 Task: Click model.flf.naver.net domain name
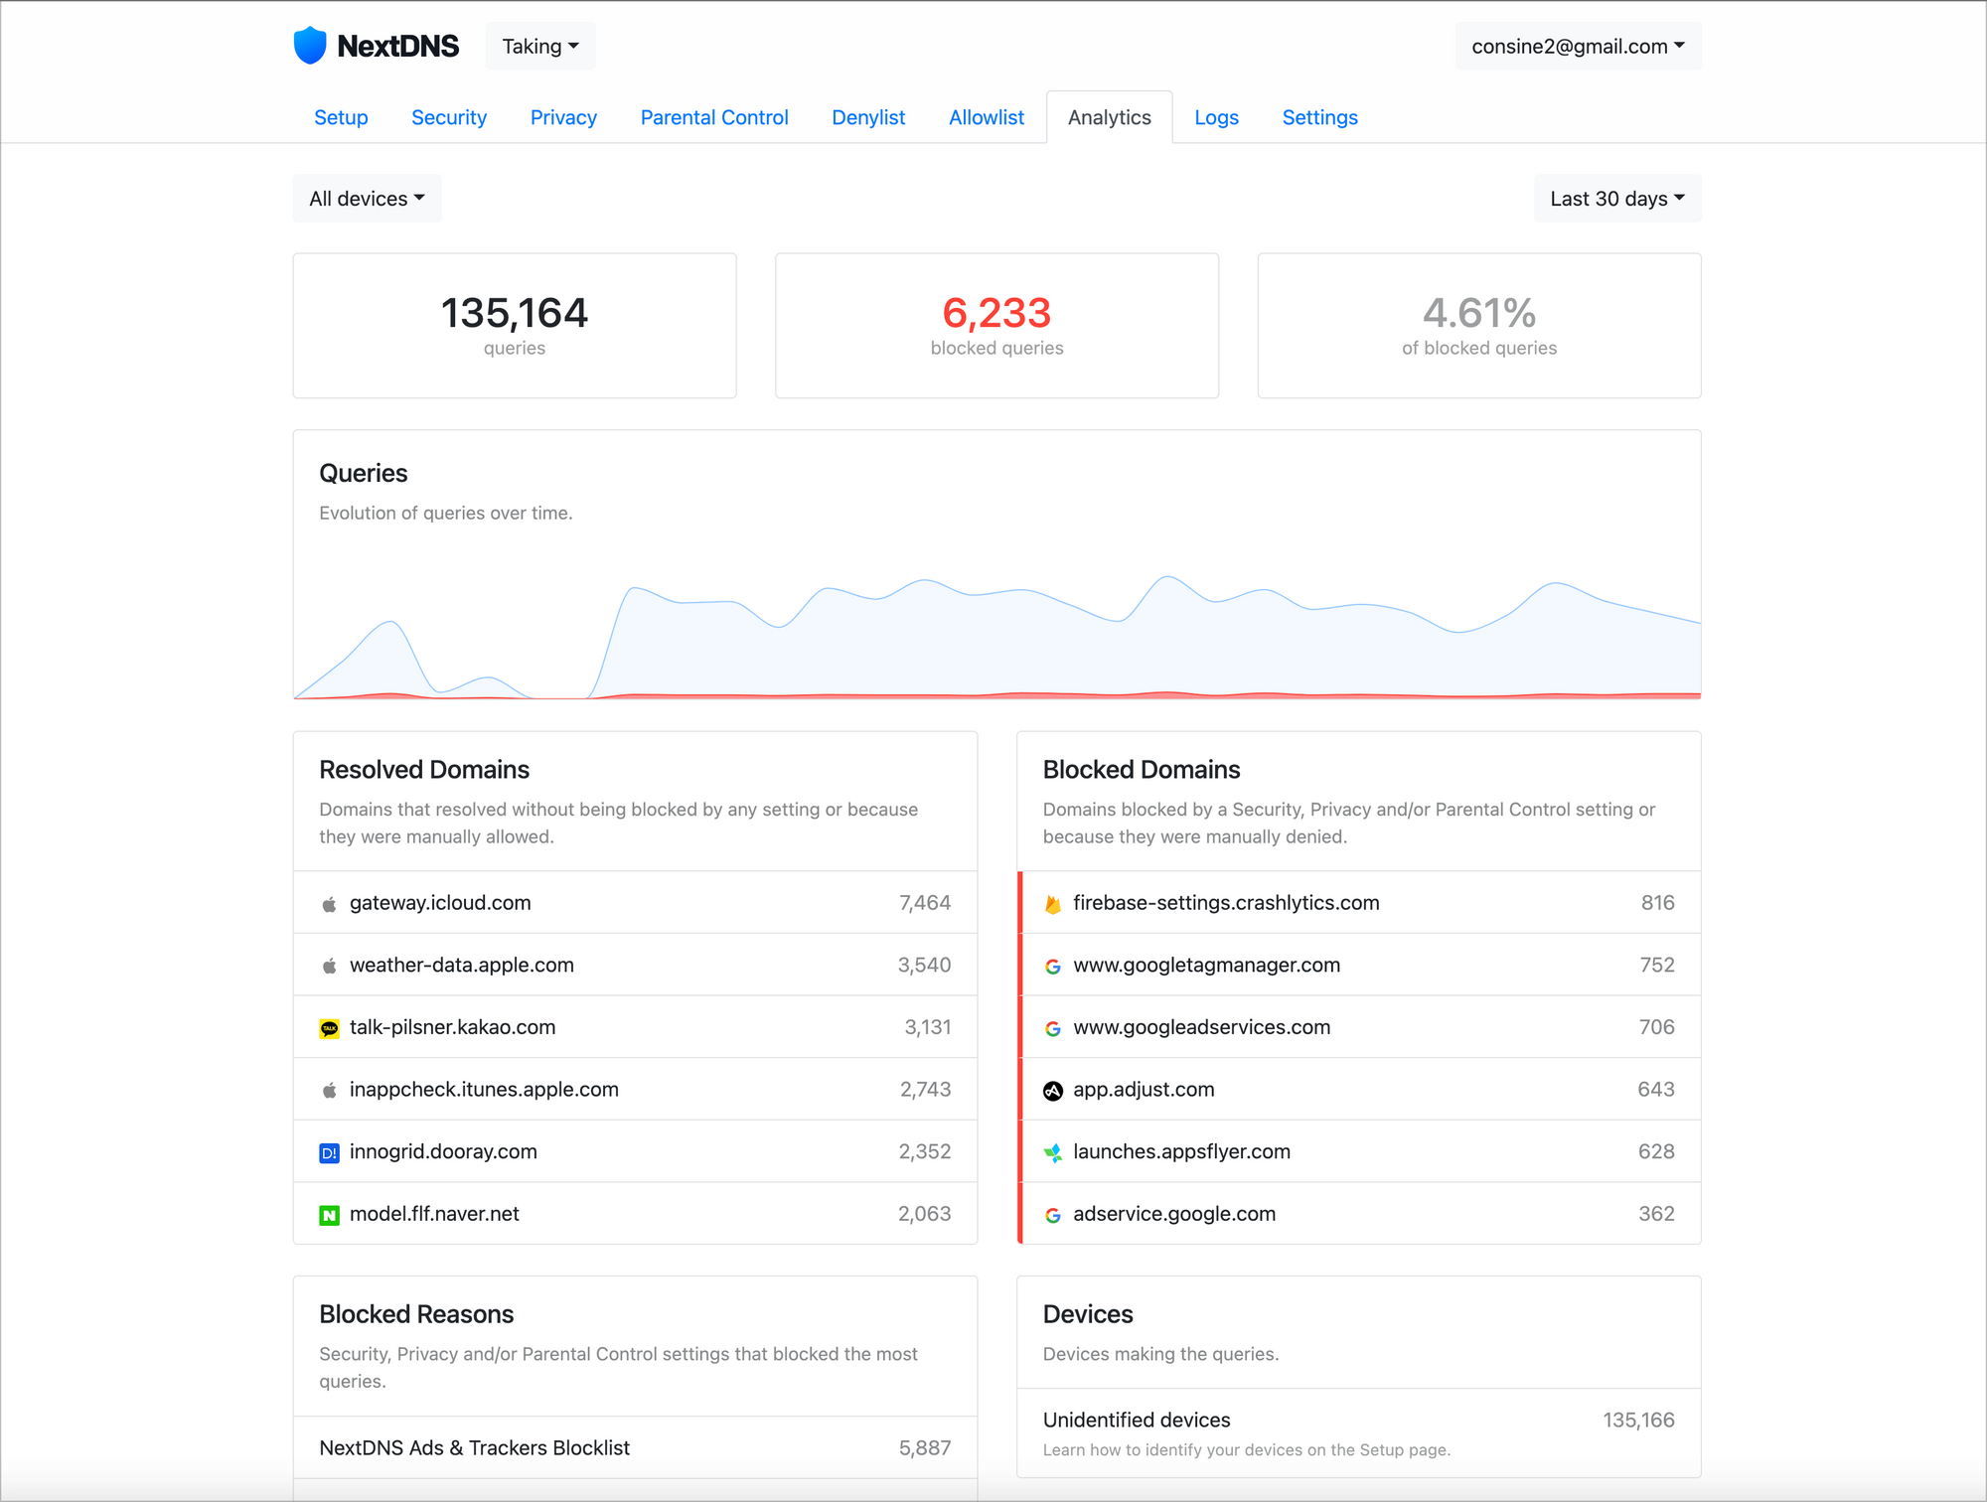(434, 1214)
